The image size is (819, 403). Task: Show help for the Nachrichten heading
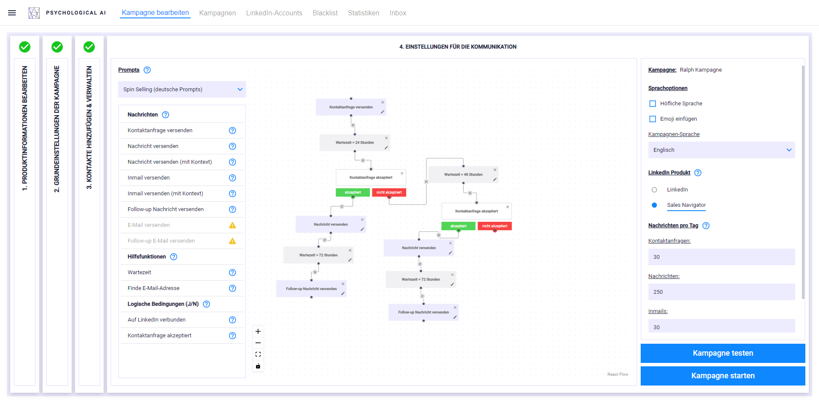click(166, 115)
